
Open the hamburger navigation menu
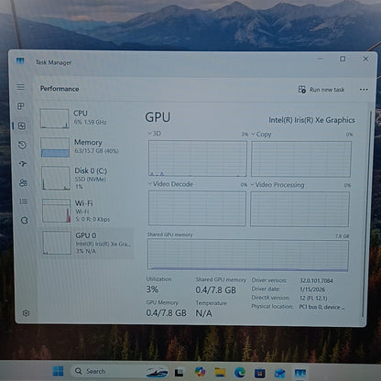pos(20,87)
